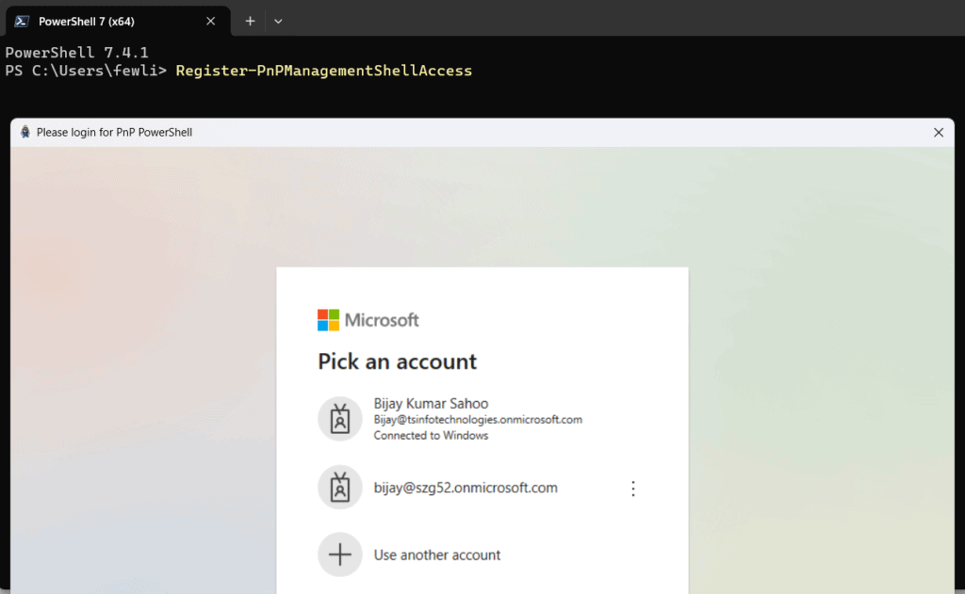The height and width of the screenshot is (594, 965).
Task: Click the Register-PnPManagementShellAccess command text
Action: point(324,71)
